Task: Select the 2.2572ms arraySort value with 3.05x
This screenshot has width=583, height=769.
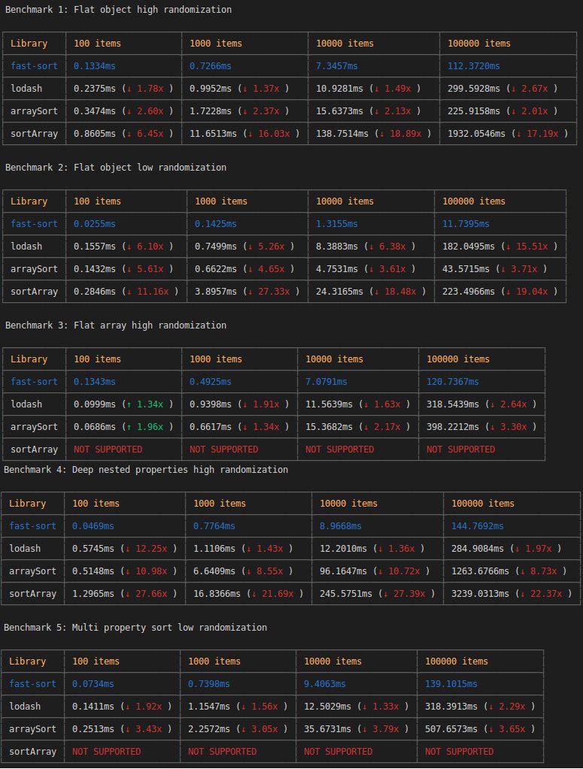Action: 238,729
